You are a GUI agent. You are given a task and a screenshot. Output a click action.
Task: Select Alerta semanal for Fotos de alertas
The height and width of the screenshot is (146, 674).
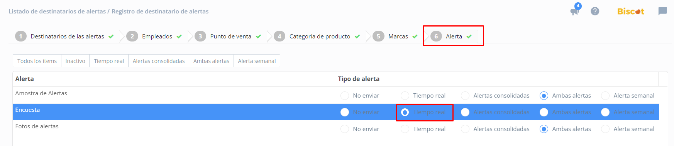coord(605,129)
